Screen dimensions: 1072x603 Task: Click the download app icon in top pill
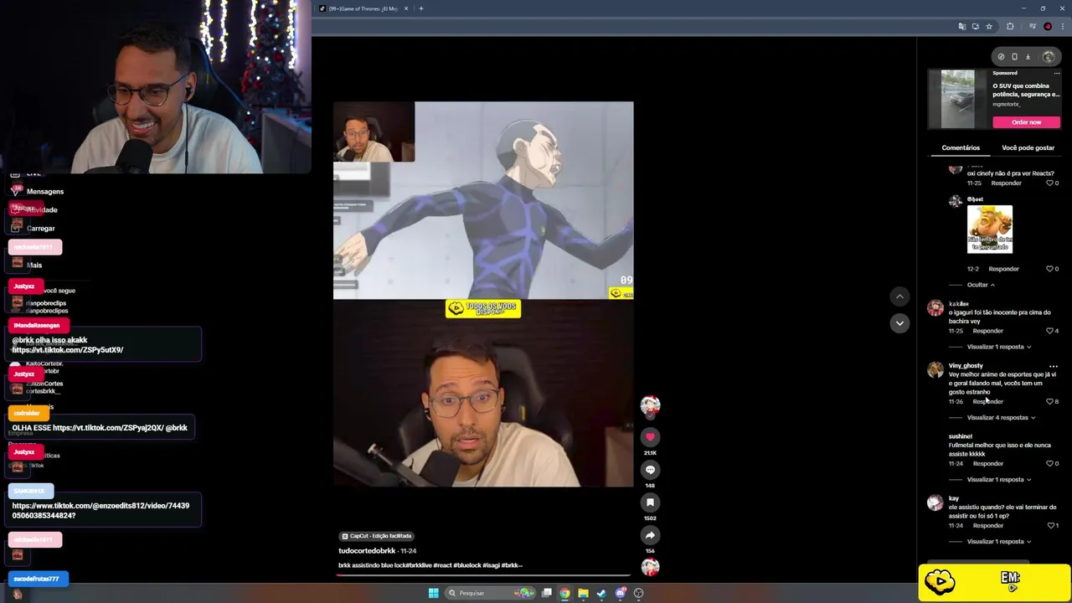[x=1028, y=57]
